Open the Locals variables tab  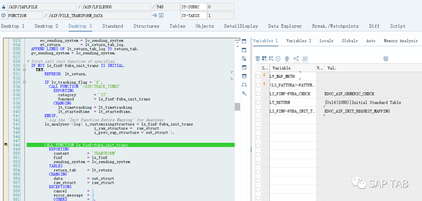coord(326,41)
